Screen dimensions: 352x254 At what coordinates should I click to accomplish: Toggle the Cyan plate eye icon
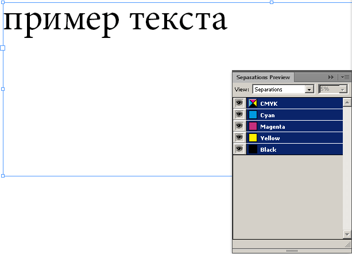click(x=239, y=115)
